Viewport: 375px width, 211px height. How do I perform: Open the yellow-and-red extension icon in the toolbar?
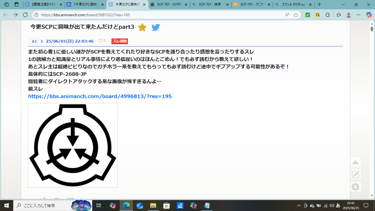(x=318, y=15)
